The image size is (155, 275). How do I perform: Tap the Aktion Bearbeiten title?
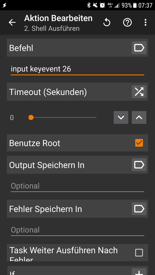[58, 18]
